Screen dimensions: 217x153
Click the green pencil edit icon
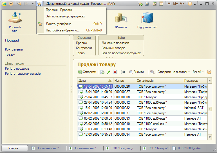[x=109, y=72]
